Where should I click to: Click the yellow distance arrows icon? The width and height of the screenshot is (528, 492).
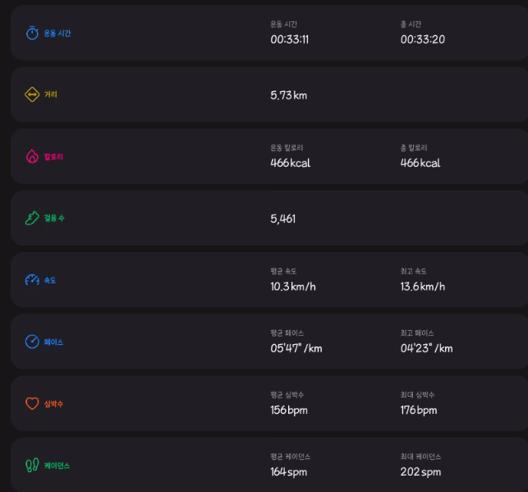point(32,94)
